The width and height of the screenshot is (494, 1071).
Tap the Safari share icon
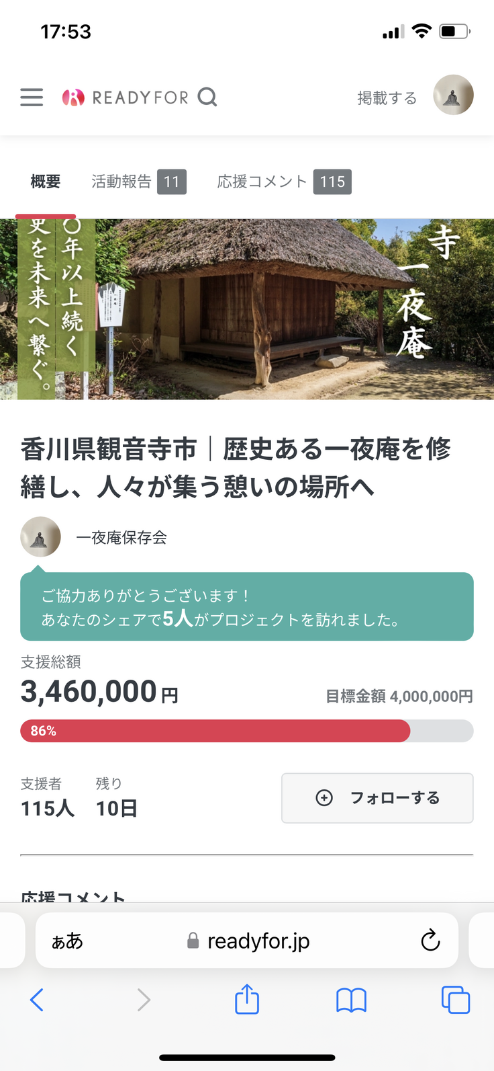point(247,1000)
